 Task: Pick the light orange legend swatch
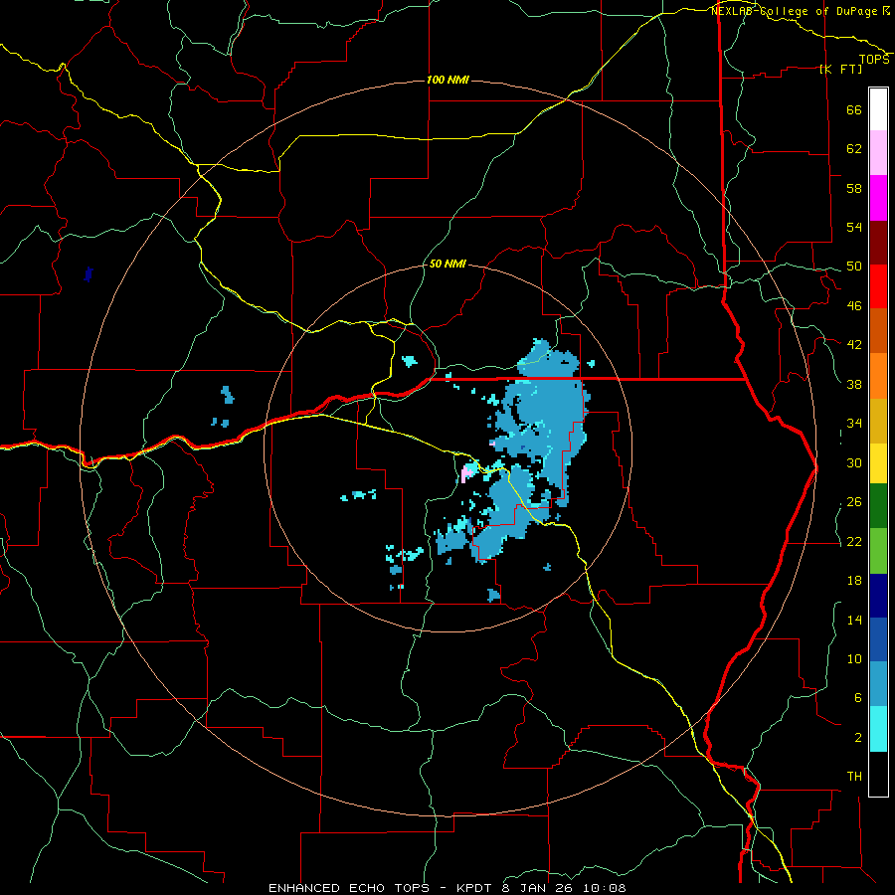[x=878, y=376]
